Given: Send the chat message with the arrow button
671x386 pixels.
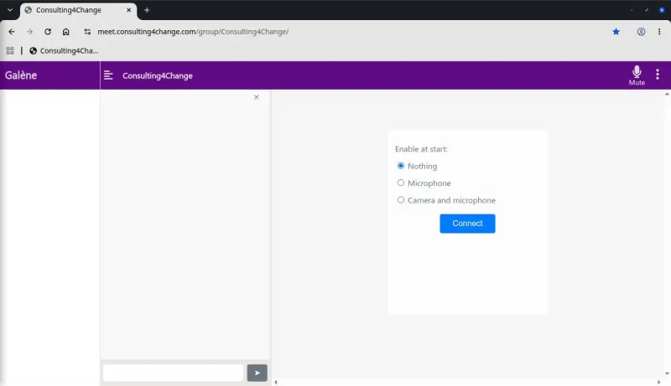Looking at the screenshot, I should [257, 373].
